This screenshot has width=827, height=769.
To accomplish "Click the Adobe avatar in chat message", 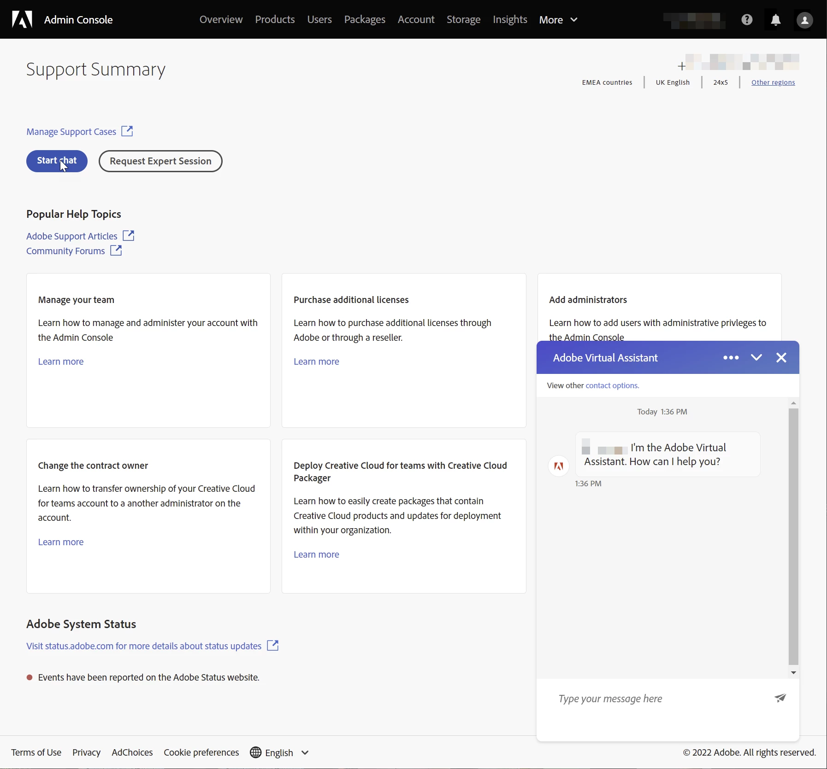I will 559,466.
